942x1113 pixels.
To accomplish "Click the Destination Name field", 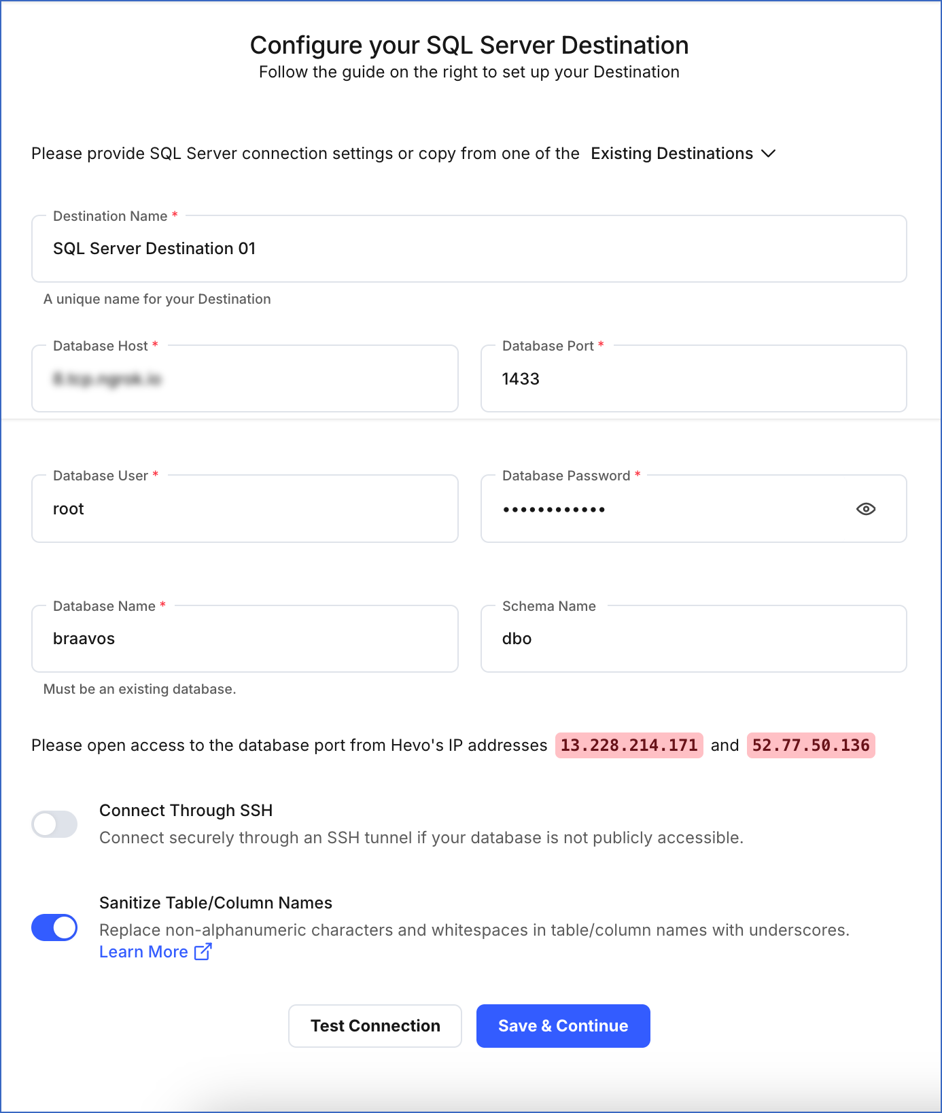I will pyautogui.click(x=469, y=249).
